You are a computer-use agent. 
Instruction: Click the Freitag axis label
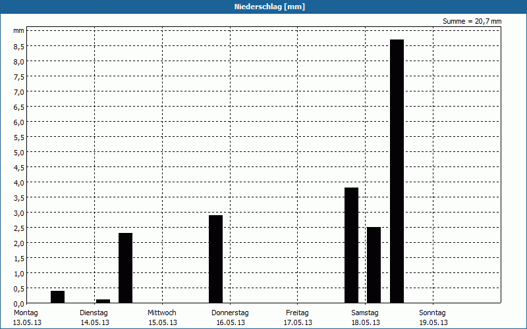click(x=297, y=313)
